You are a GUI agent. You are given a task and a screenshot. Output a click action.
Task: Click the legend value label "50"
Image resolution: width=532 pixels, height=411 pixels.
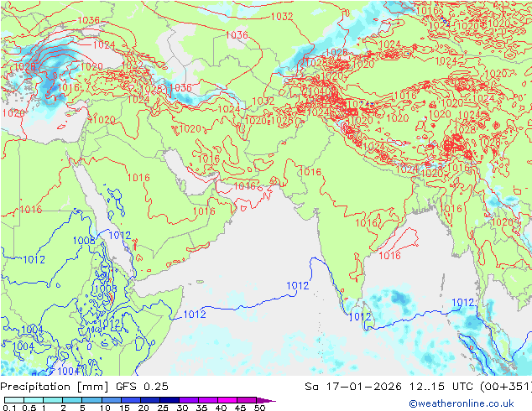click(259, 408)
